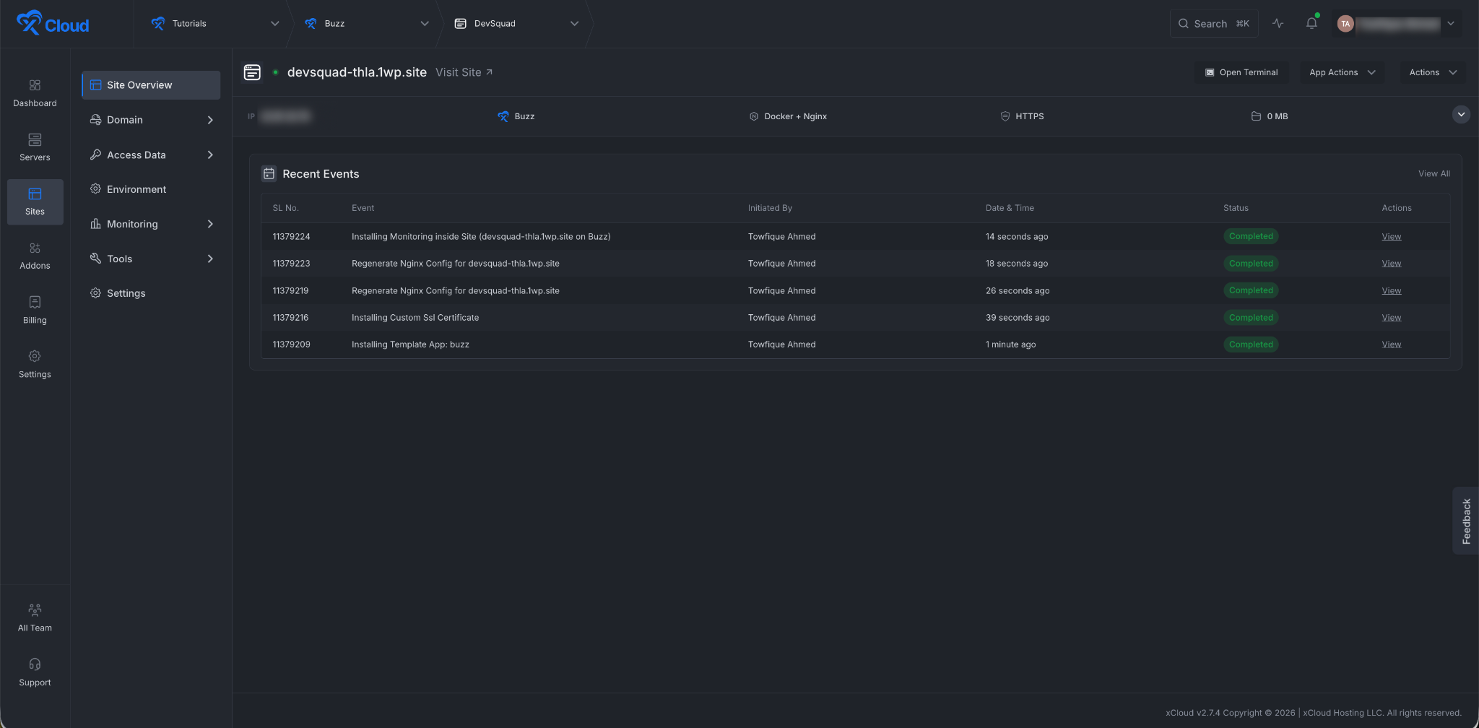
Task: Open the activity pulse icon
Action: click(1278, 23)
